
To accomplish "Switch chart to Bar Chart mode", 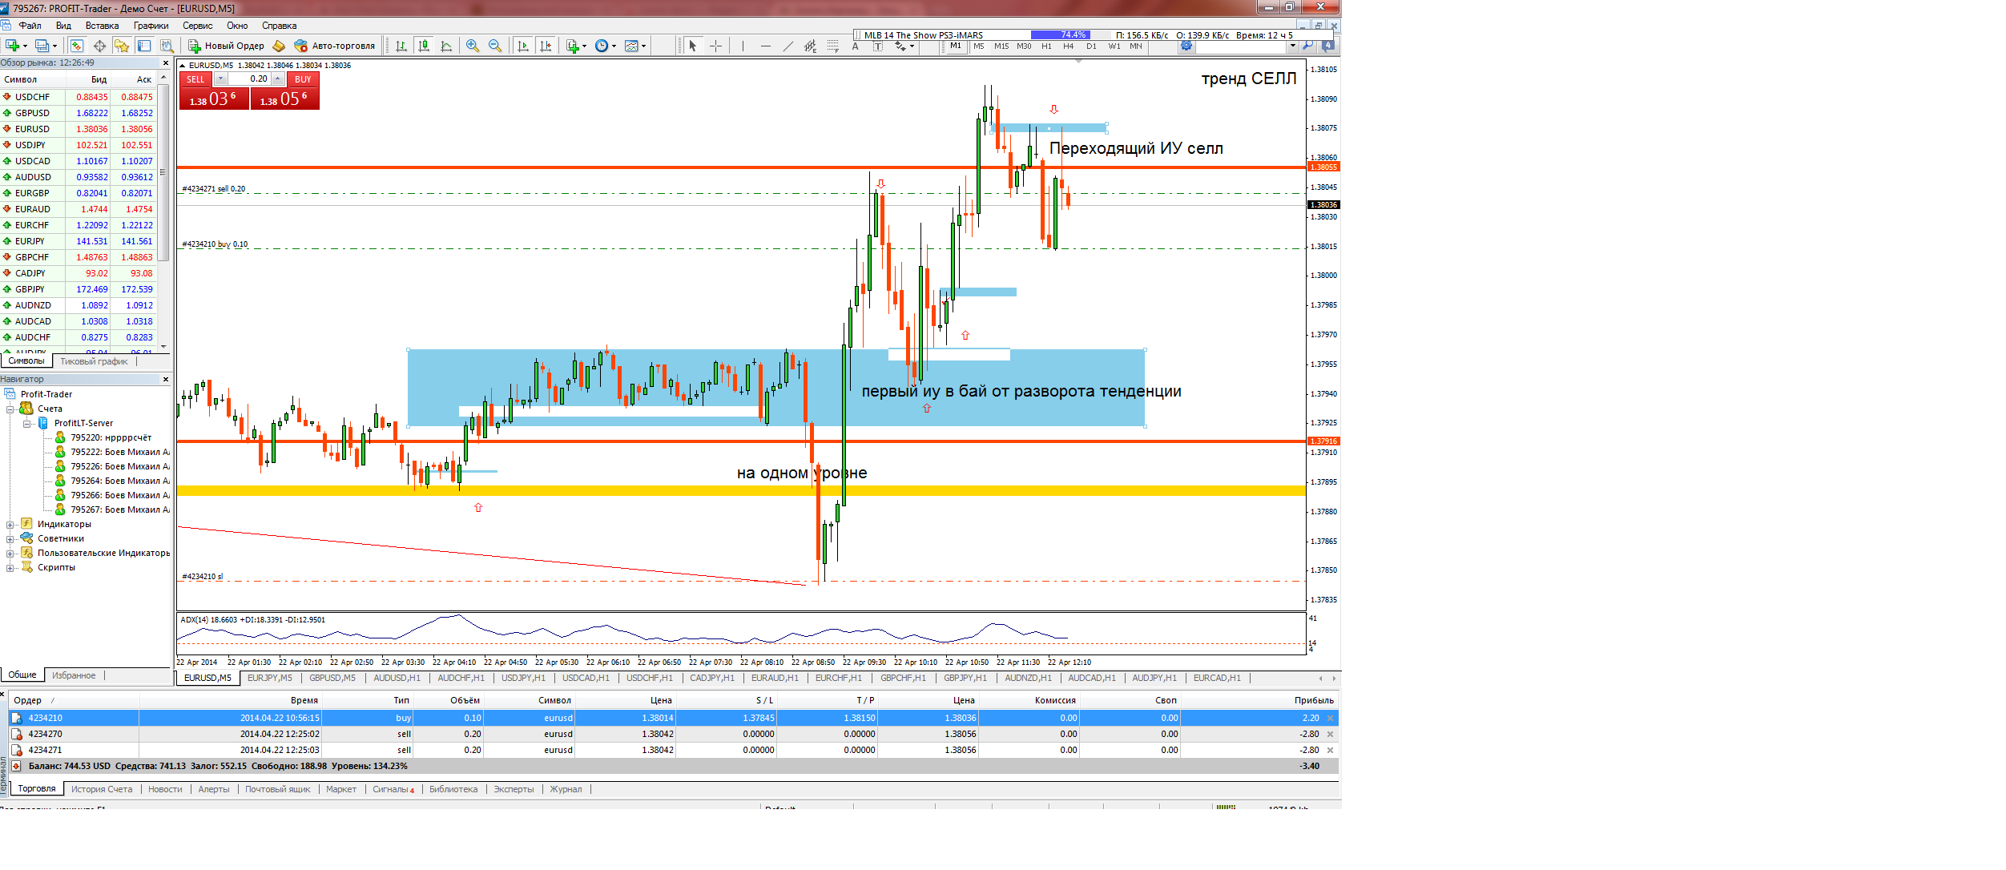I will click(401, 46).
